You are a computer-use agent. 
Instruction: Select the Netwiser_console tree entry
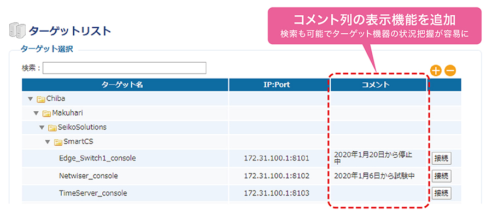point(89,176)
